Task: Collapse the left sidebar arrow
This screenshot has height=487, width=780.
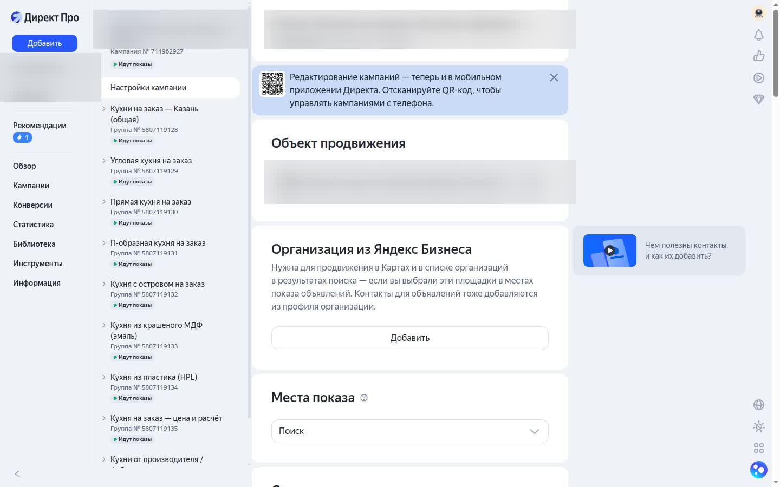Action: [17, 474]
